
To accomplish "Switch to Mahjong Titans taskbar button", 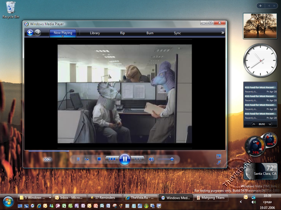I will [x=211, y=198].
